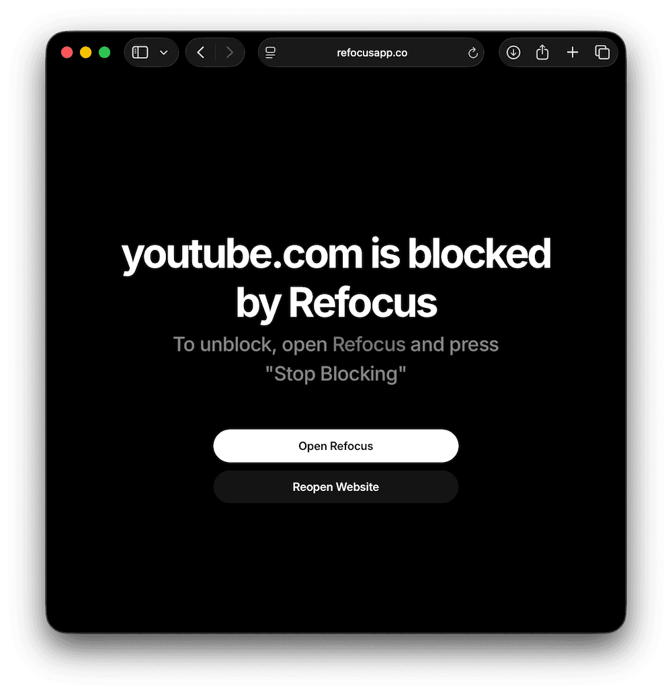
Task: Go forward to the next page
Action: (229, 52)
